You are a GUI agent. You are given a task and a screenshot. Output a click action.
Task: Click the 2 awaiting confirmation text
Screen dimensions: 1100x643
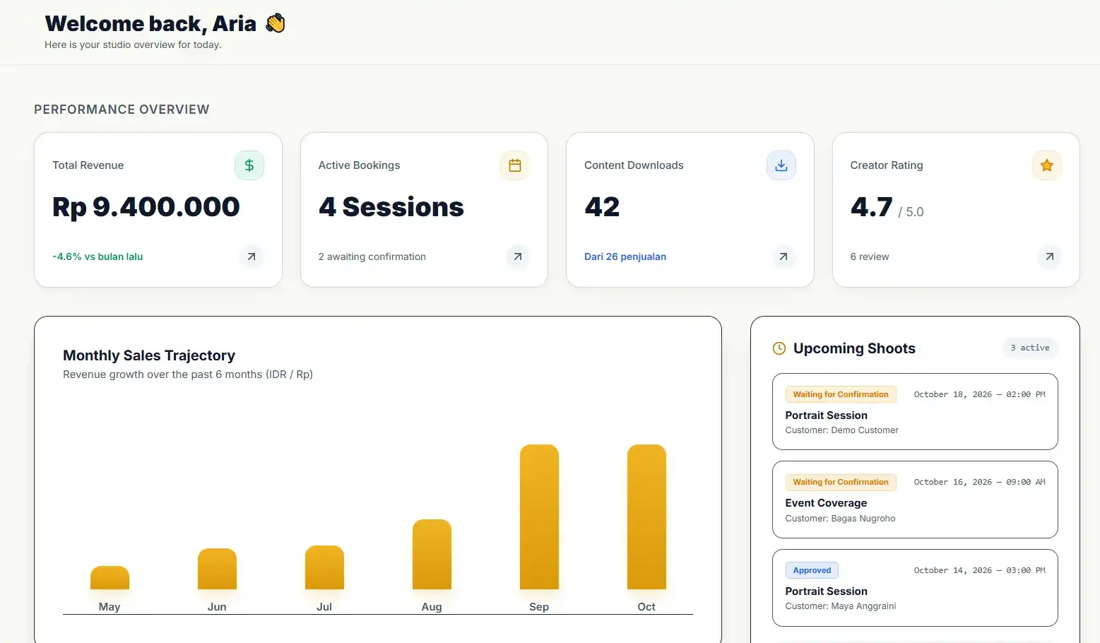click(372, 256)
